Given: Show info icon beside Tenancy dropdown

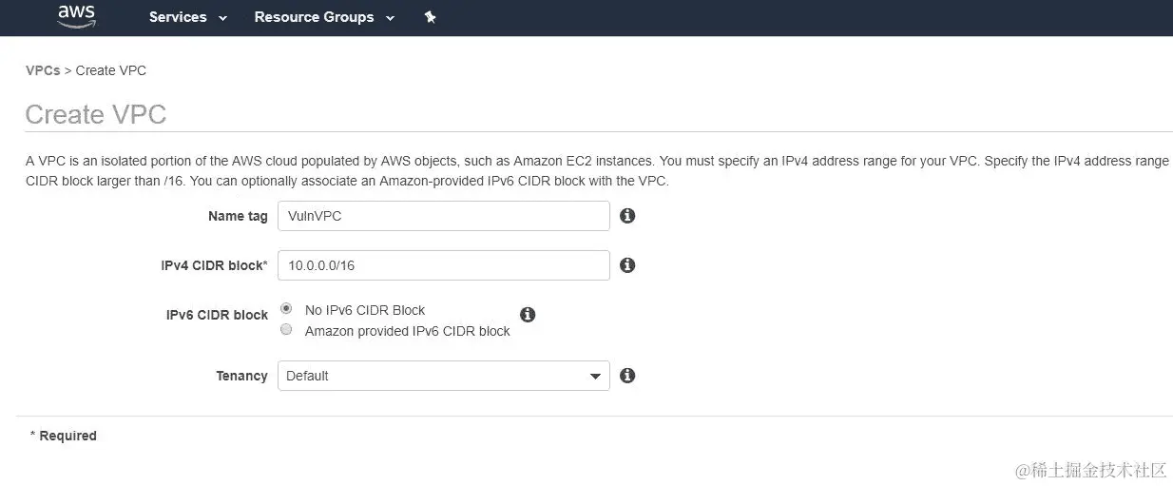Looking at the screenshot, I should pyautogui.click(x=627, y=376).
